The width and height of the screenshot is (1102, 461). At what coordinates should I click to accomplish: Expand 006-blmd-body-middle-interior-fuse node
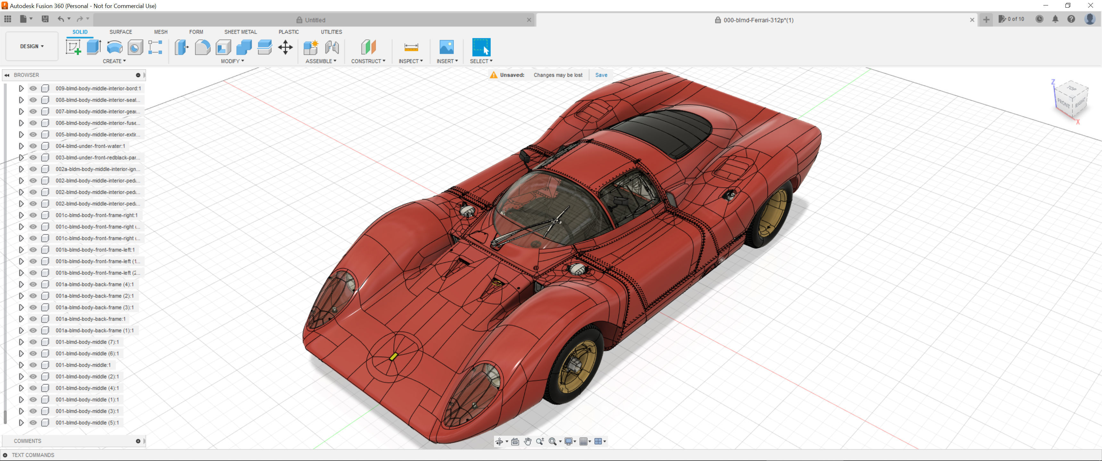(x=21, y=123)
